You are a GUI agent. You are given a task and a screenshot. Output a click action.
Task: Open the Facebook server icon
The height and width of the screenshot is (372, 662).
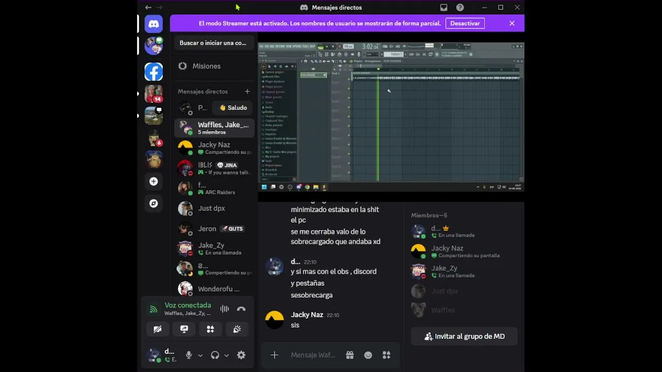[154, 72]
